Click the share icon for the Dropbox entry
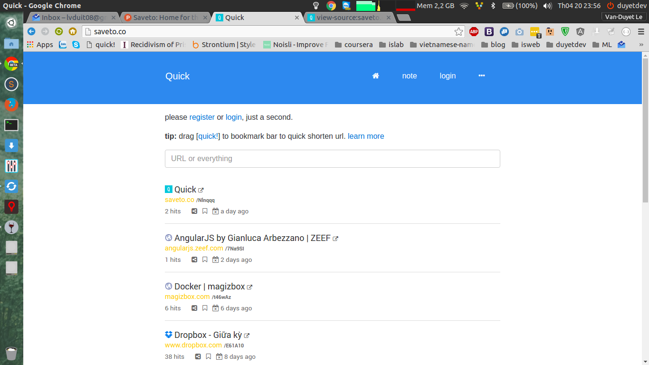 (198, 356)
